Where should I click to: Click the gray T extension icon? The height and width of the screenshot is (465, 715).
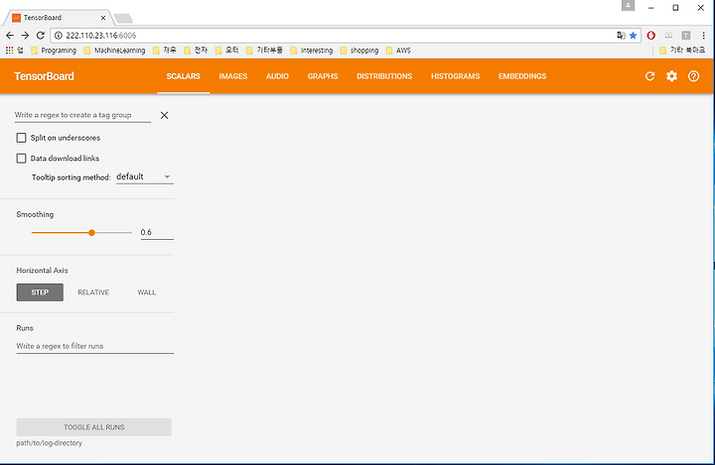tap(686, 35)
